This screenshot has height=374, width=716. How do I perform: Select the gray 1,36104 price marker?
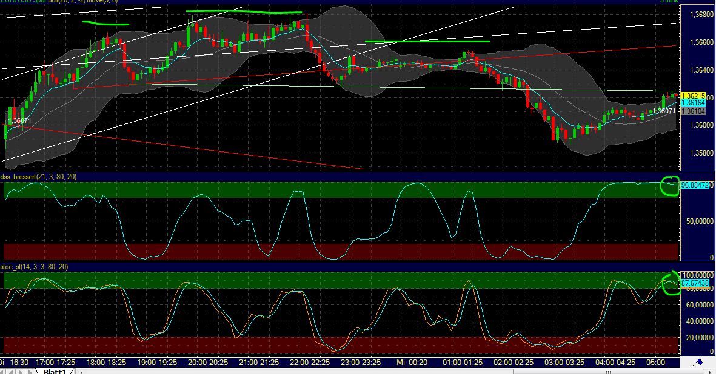[x=692, y=111]
